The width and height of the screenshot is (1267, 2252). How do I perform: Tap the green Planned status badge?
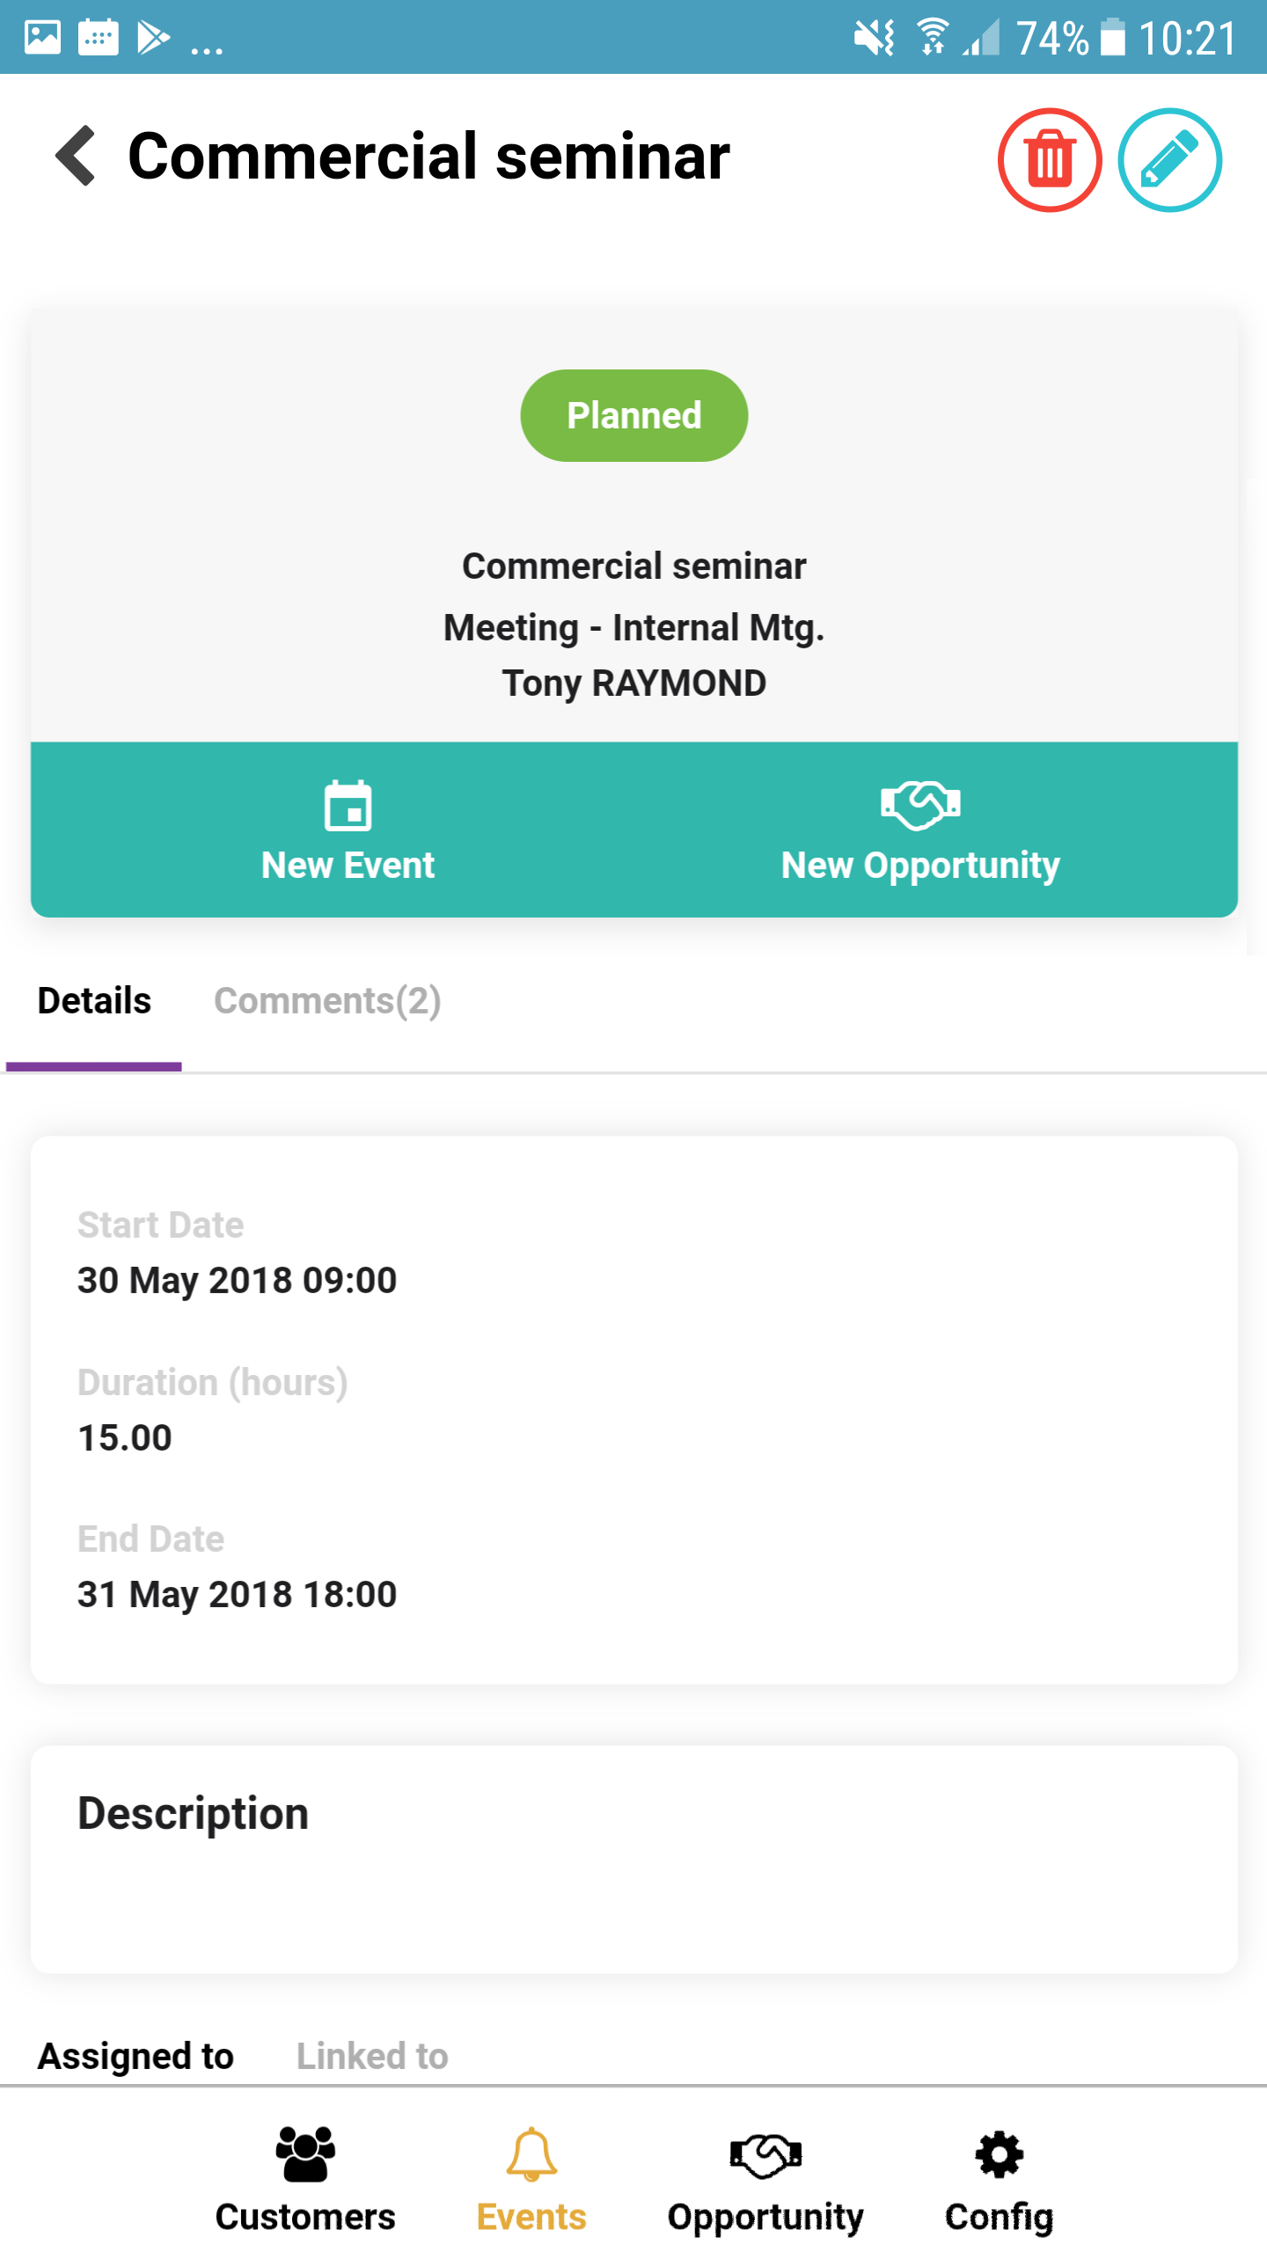coord(633,415)
